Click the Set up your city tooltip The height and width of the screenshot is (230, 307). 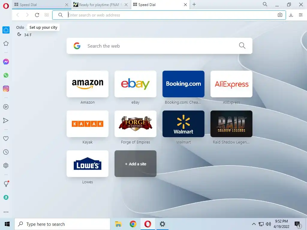tap(43, 27)
